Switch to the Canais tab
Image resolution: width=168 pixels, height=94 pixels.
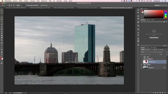click(147, 48)
